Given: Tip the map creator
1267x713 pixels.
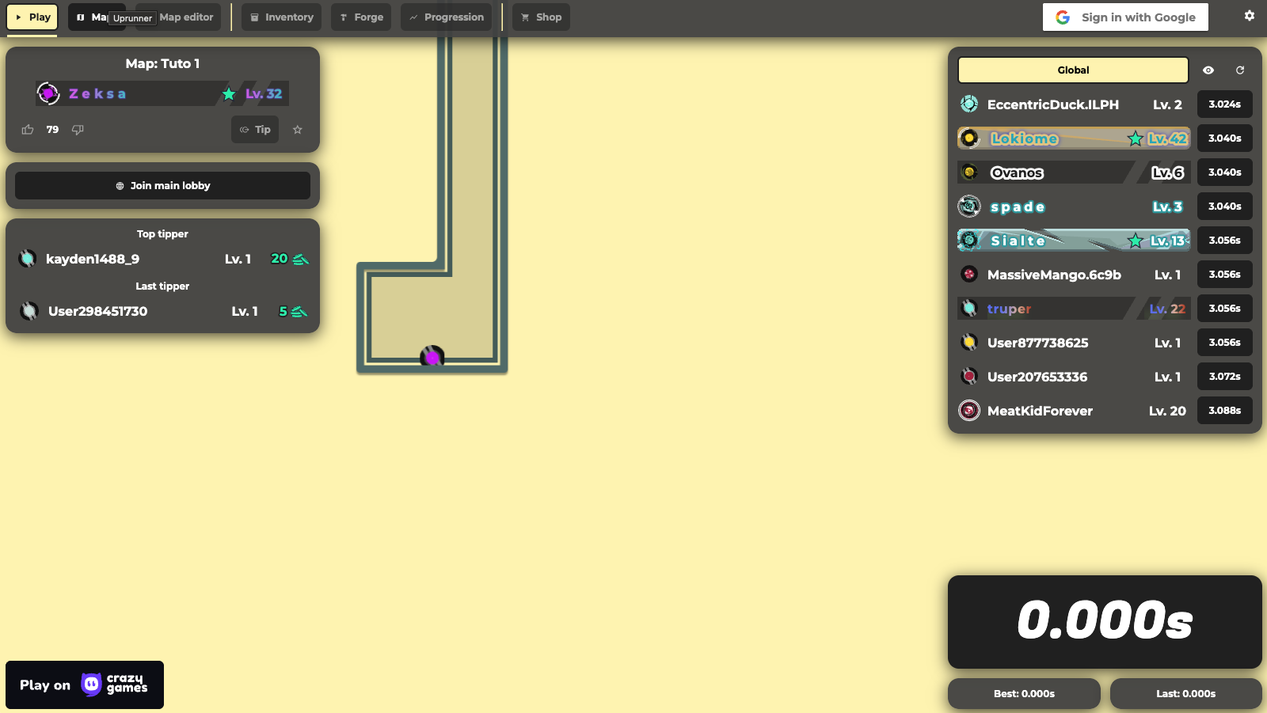Looking at the screenshot, I should point(255,130).
